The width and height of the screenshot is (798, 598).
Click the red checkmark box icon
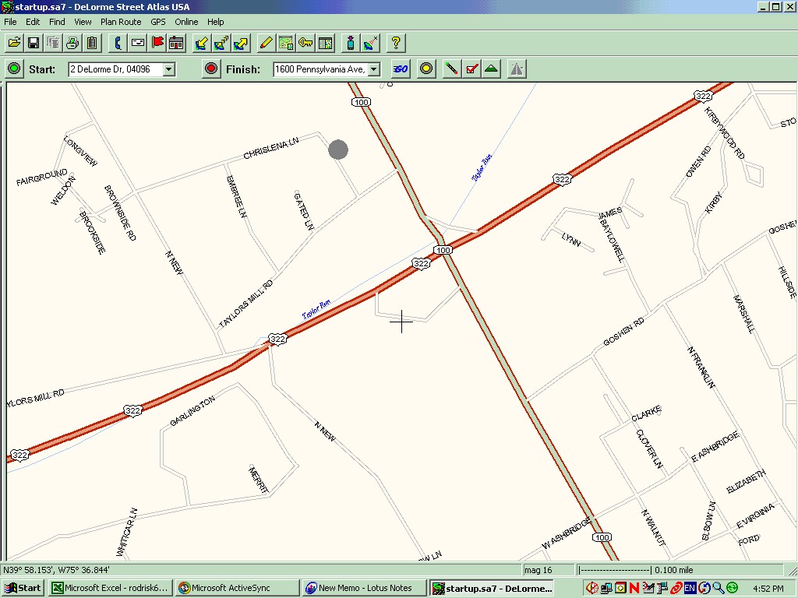click(471, 69)
